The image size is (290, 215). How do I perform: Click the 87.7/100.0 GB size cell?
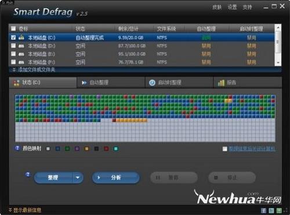pyautogui.click(x=132, y=46)
